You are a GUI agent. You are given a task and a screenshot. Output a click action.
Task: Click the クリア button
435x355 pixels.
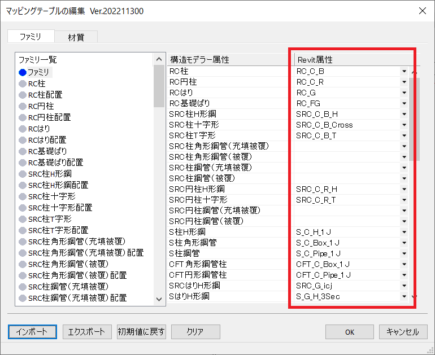point(195,332)
